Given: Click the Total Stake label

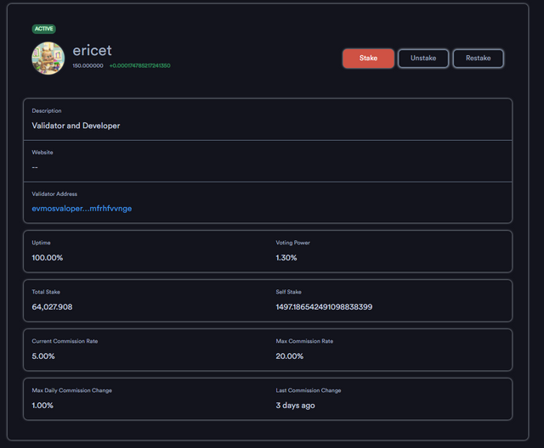Looking at the screenshot, I should pyautogui.click(x=46, y=292).
